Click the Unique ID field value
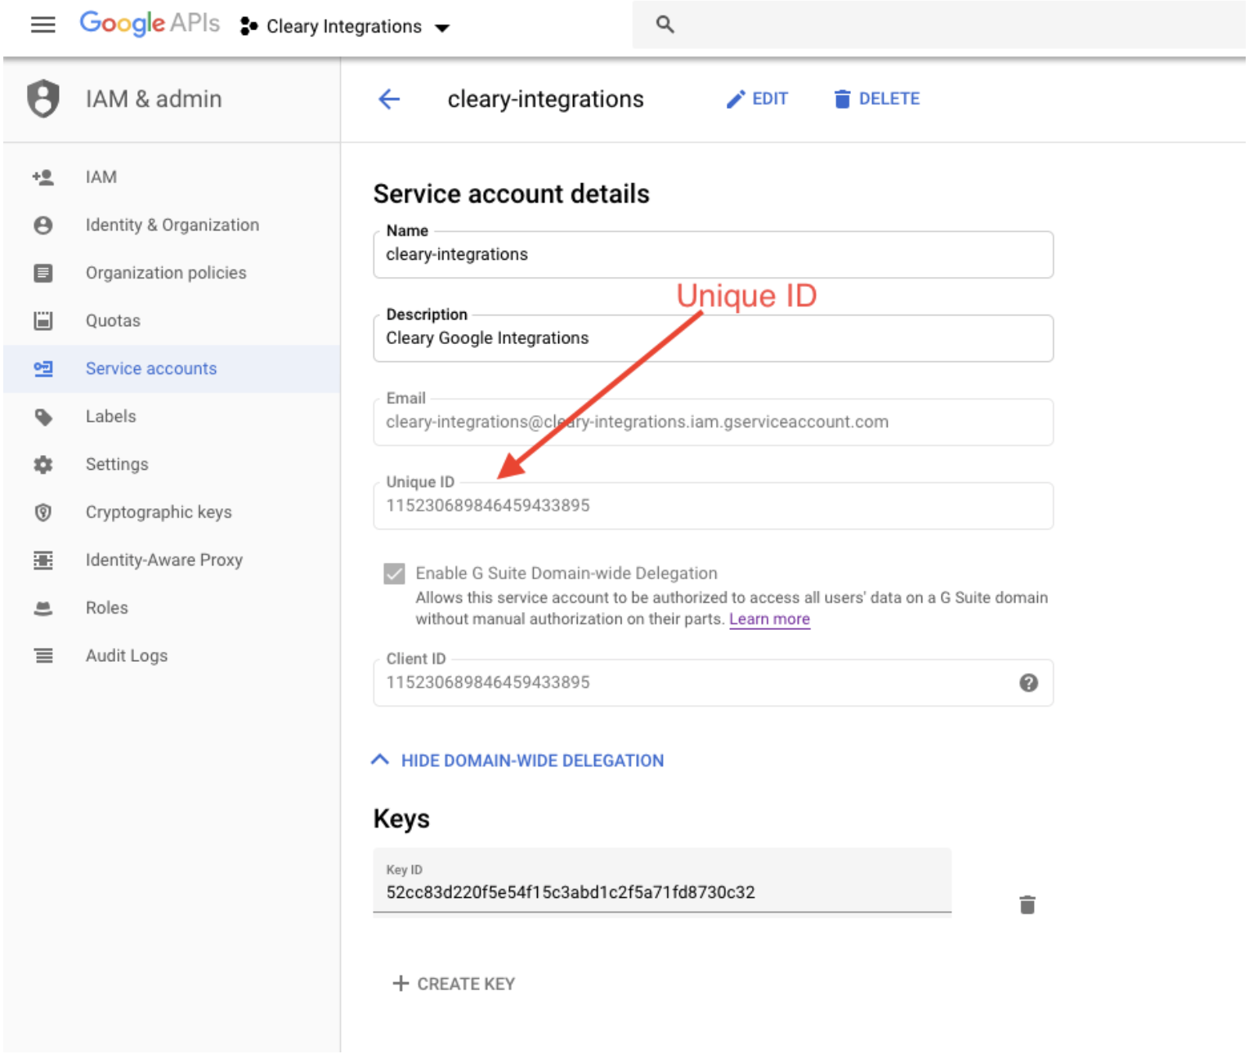Image resolution: width=1249 pixels, height=1054 pixels. point(488,506)
